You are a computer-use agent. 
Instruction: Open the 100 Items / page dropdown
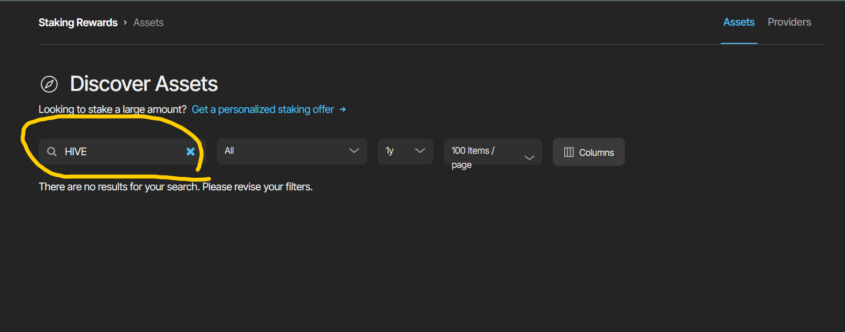[x=493, y=152]
